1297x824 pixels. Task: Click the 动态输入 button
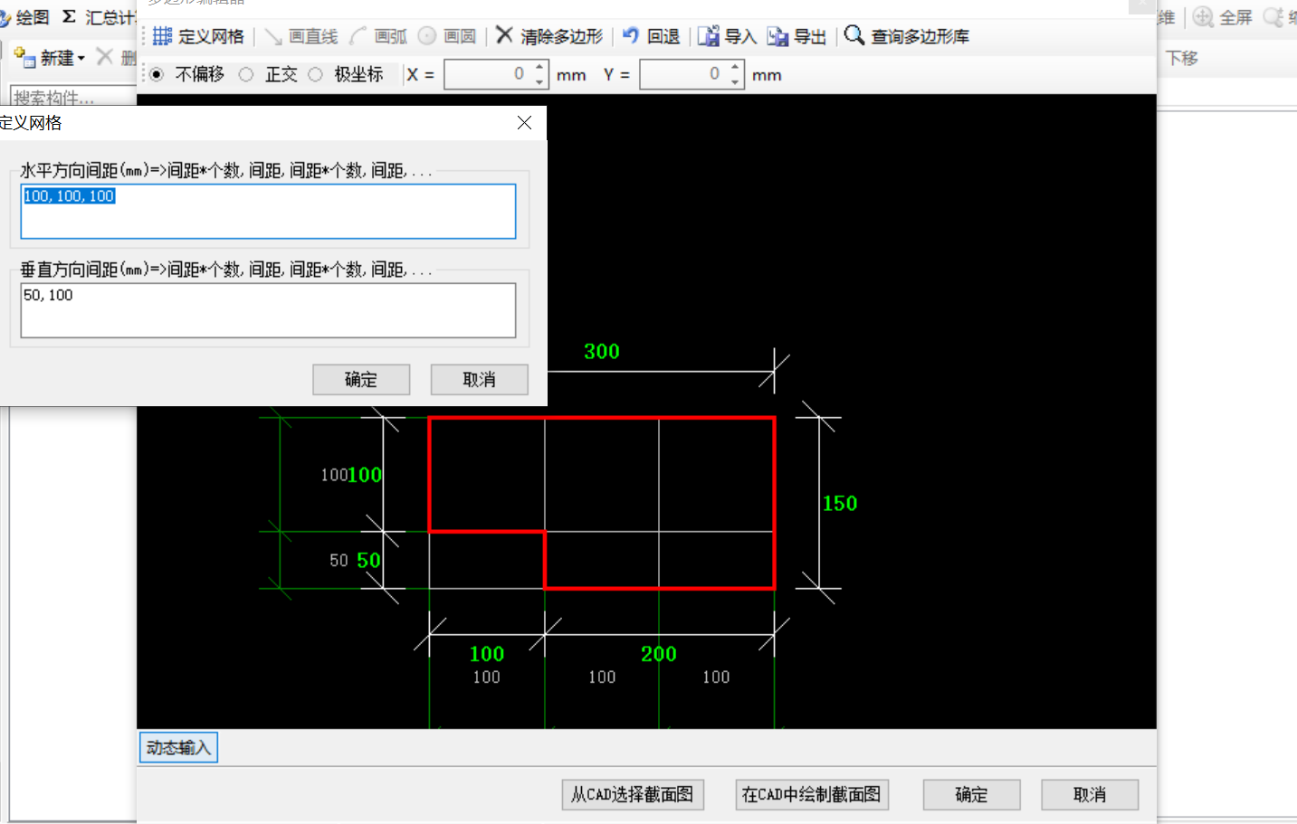pos(178,747)
